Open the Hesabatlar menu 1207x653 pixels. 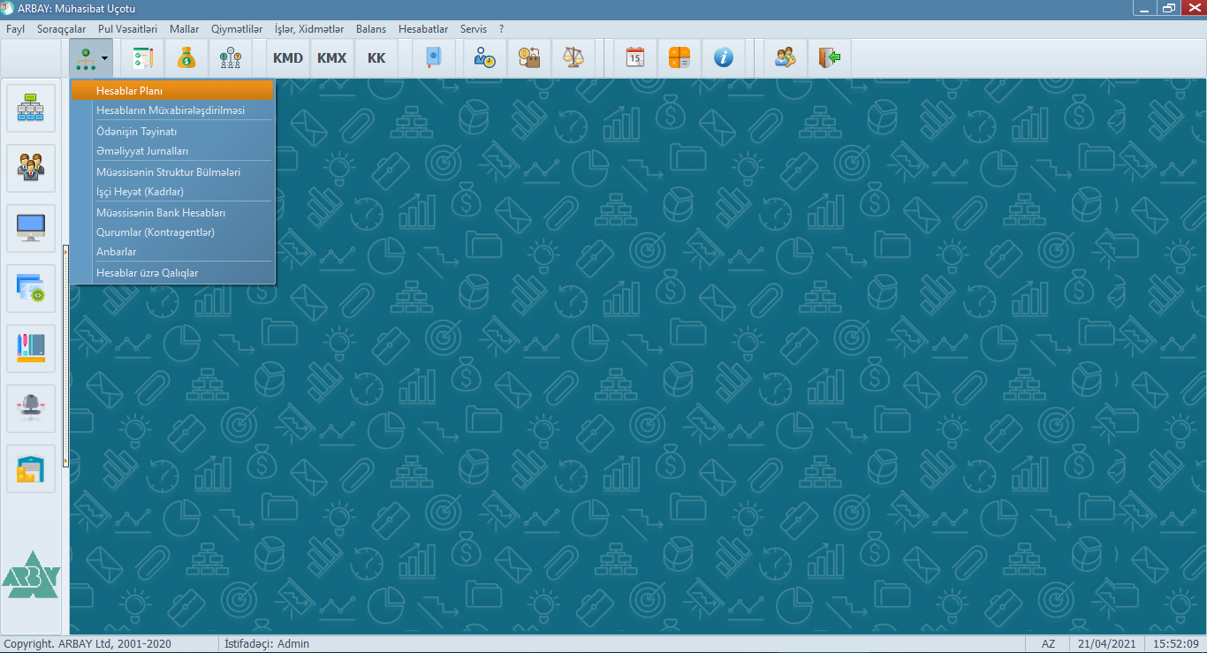pyautogui.click(x=423, y=29)
